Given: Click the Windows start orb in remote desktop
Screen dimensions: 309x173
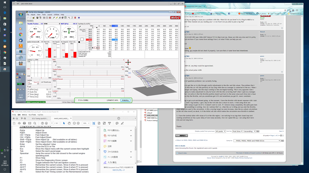Looking at the screenshot, I should (21, 14).
